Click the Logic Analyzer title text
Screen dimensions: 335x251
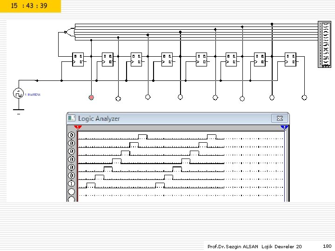pyautogui.click(x=99, y=119)
